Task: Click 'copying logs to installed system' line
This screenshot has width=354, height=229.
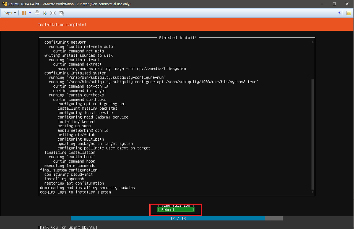Action: pos(75,193)
